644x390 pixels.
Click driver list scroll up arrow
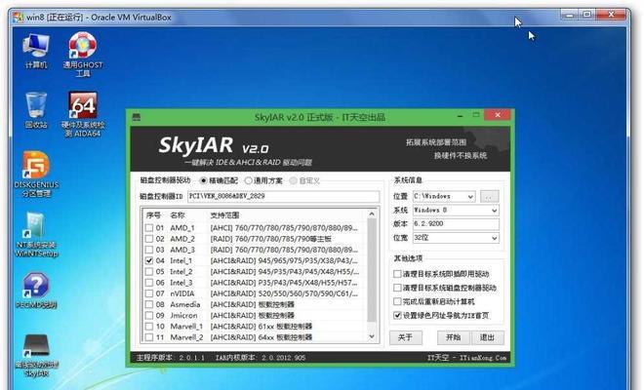372,214
